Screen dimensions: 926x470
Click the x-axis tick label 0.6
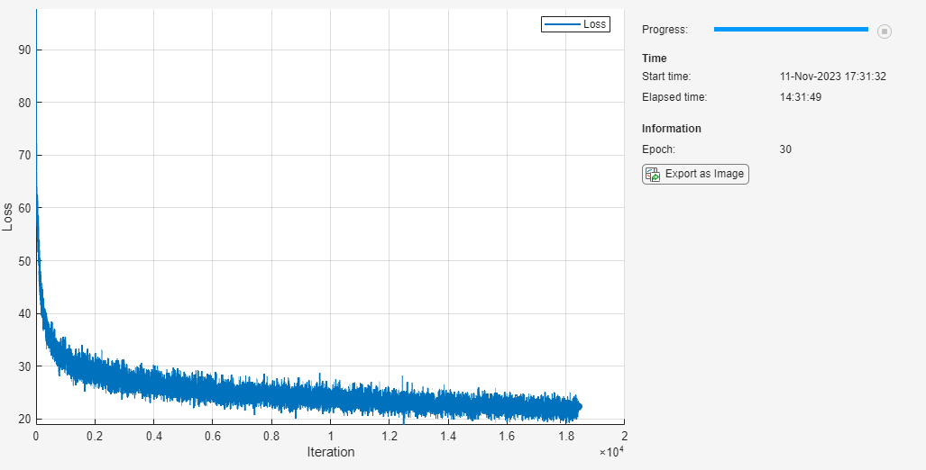pyautogui.click(x=213, y=437)
